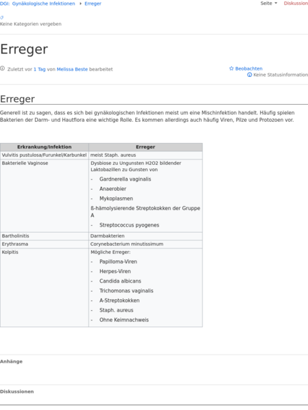
Task: Expand the Seite dropdown menu
Action: click(x=269, y=3)
